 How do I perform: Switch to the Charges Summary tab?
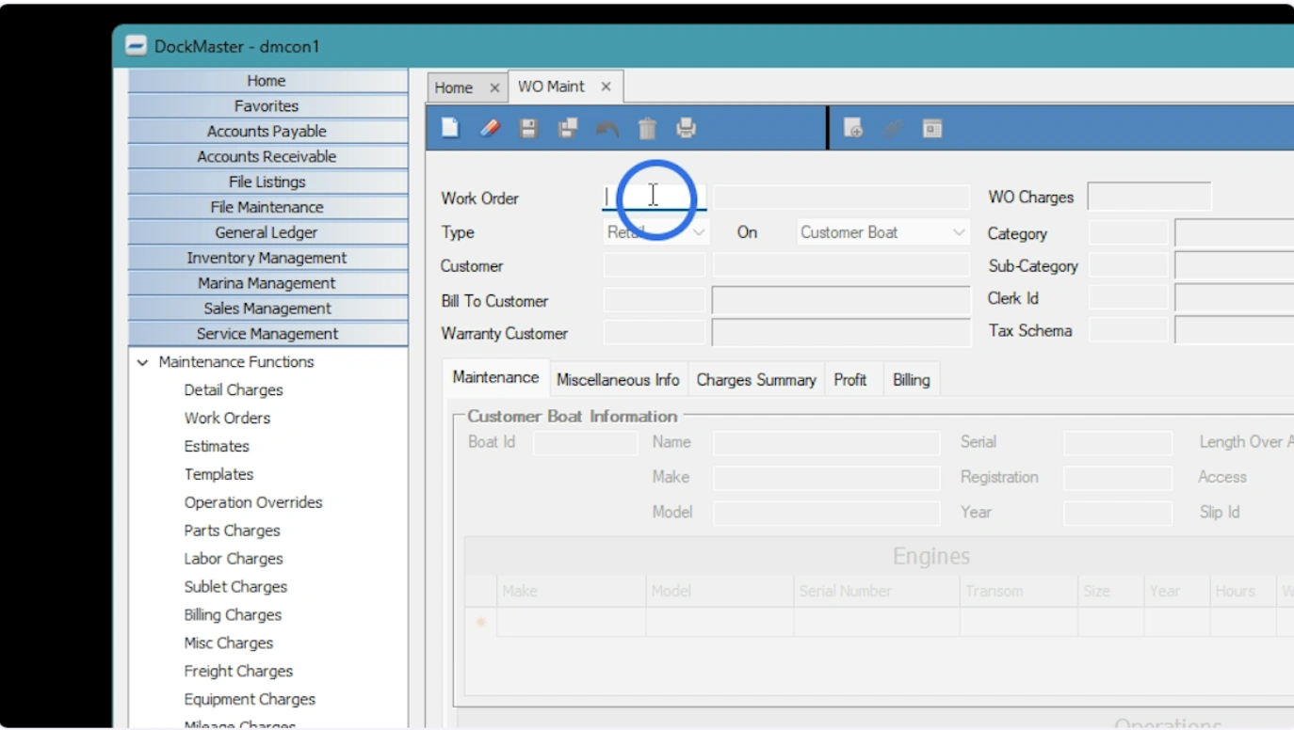(755, 380)
